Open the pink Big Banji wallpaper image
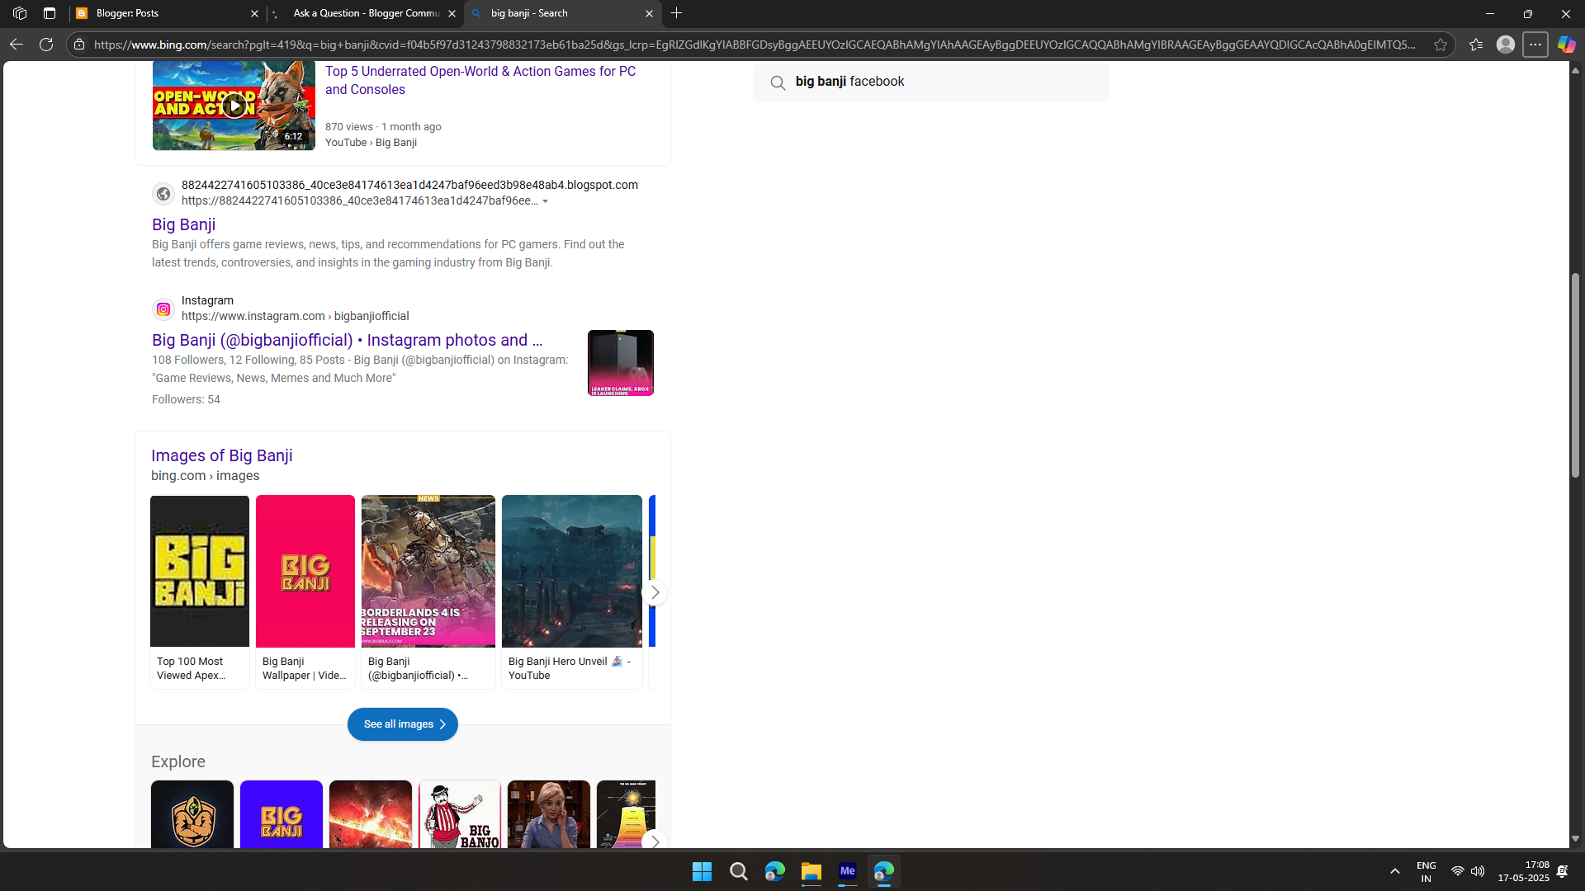 [x=305, y=571]
